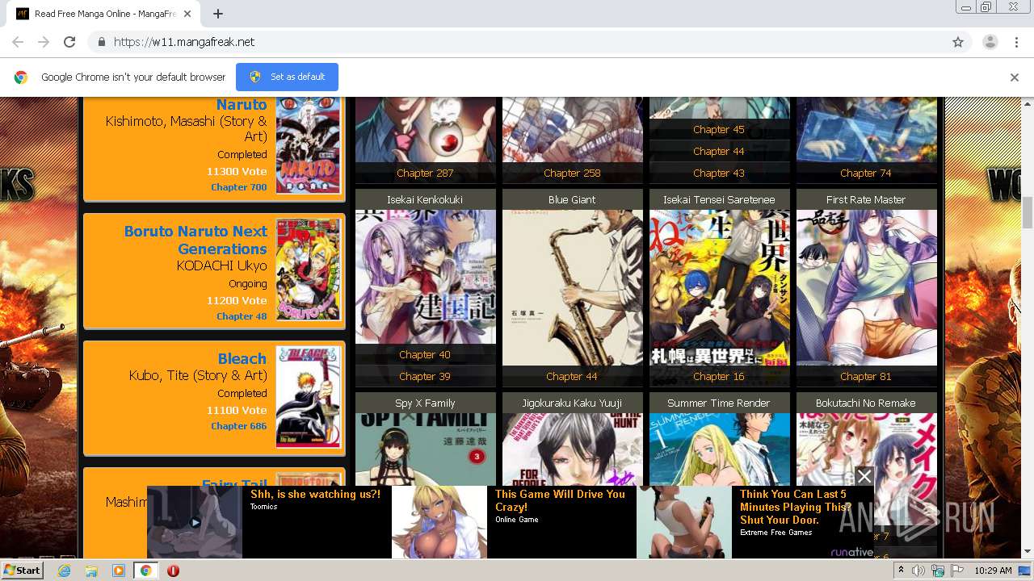Open a new browser tab
The height and width of the screenshot is (581, 1034).
click(218, 14)
